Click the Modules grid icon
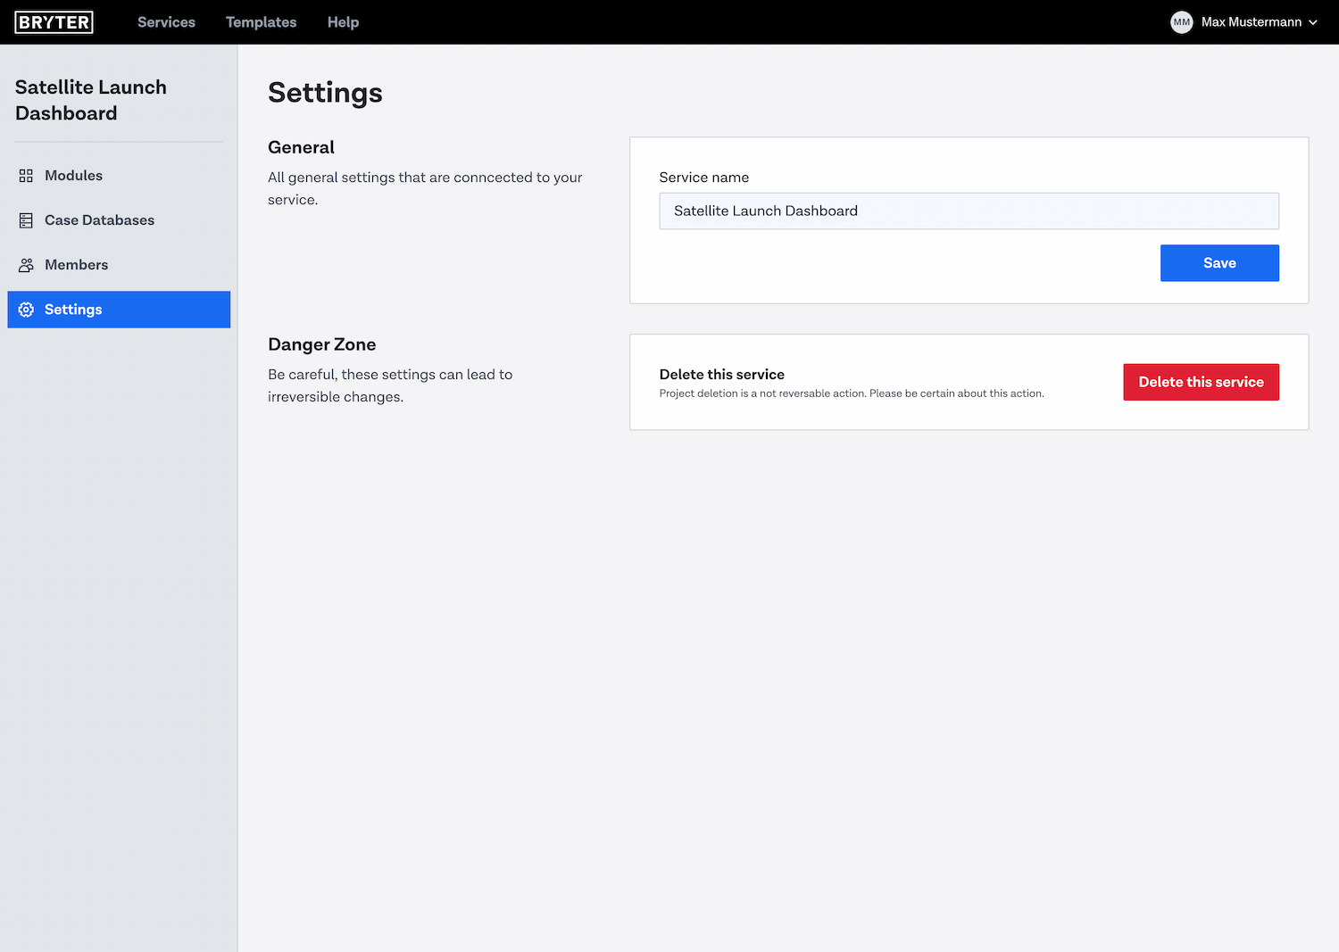This screenshot has width=1339, height=952. point(26,176)
